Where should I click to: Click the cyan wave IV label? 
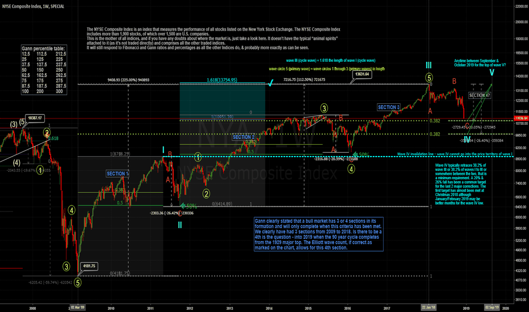[467, 140]
